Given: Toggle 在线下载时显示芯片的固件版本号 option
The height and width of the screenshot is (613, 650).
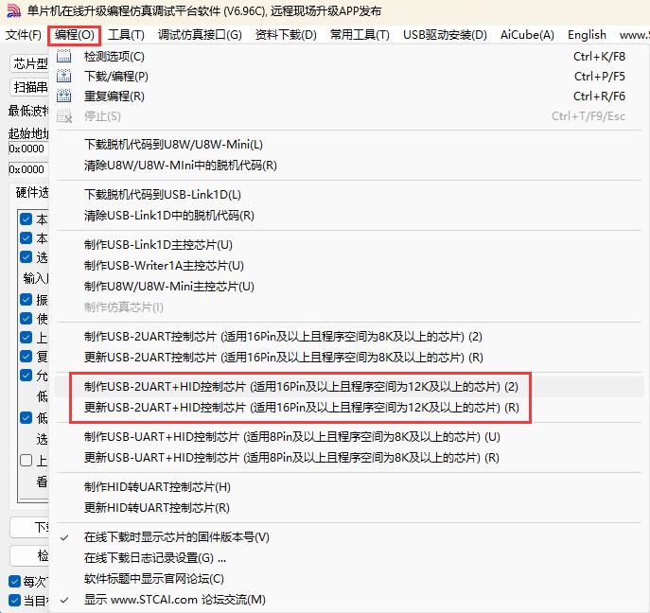Looking at the screenshot, I should (x=176, y=537).
